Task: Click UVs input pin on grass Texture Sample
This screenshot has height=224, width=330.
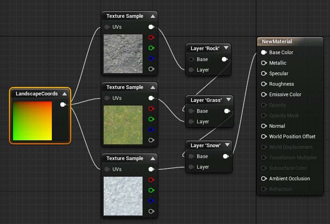Action: click(107, 98)
